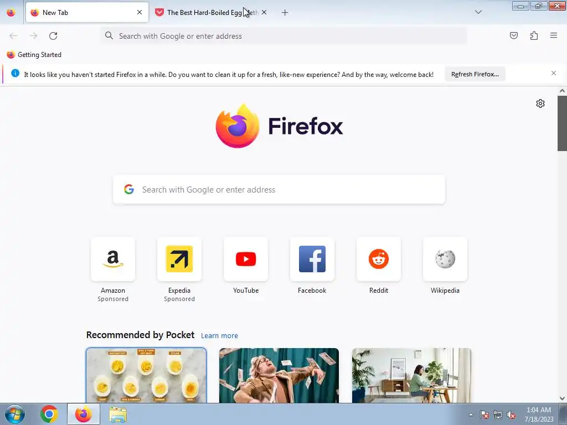Open the man with flying money story
The height and width of the screenshot is (425, 567).
click(x=279, y=376)
